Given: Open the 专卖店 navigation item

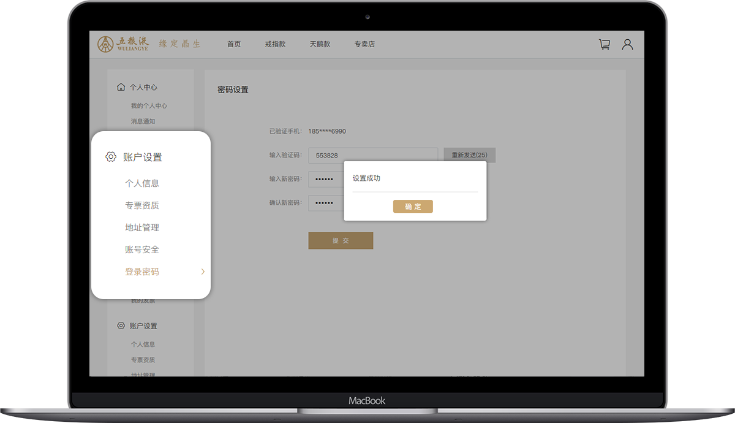Looking at the screenshot, I should click(x=364, y=44).
